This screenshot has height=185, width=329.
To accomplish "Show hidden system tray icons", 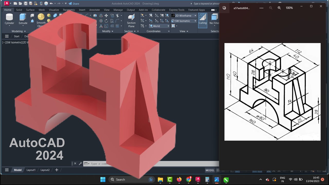I will [261, 179].
